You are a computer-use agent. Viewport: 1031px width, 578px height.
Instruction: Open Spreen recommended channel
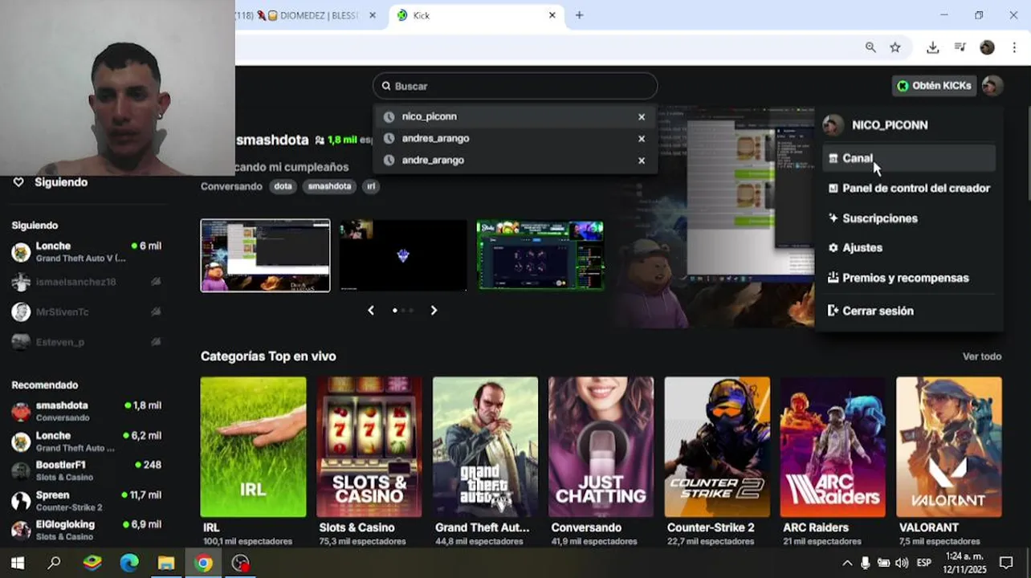(x=87, y=501)
